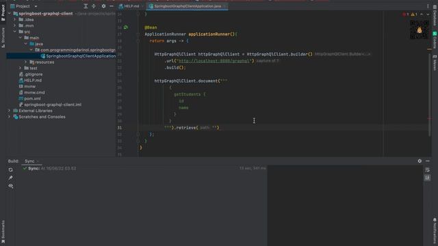Screen dimensions: 438x246
Task: Click the QR code thumbnail in editor
Action: [419, 30]
